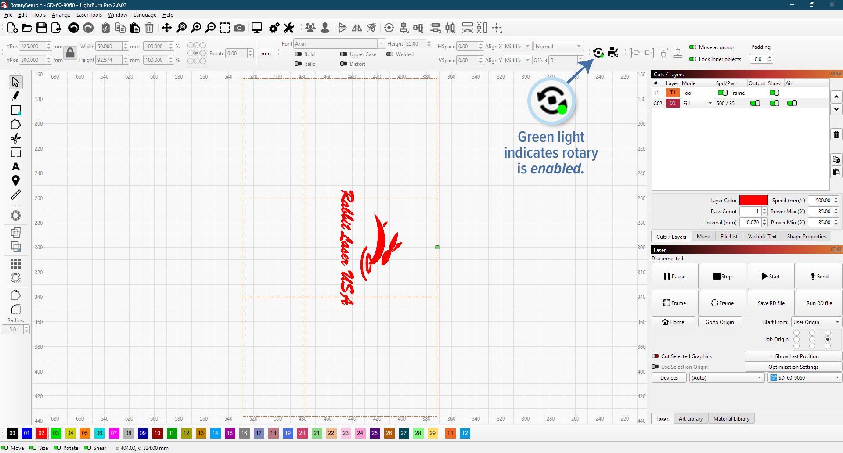843x453 pixels.
Task: Open the Grid Array tool
Action: coord(16,263)
